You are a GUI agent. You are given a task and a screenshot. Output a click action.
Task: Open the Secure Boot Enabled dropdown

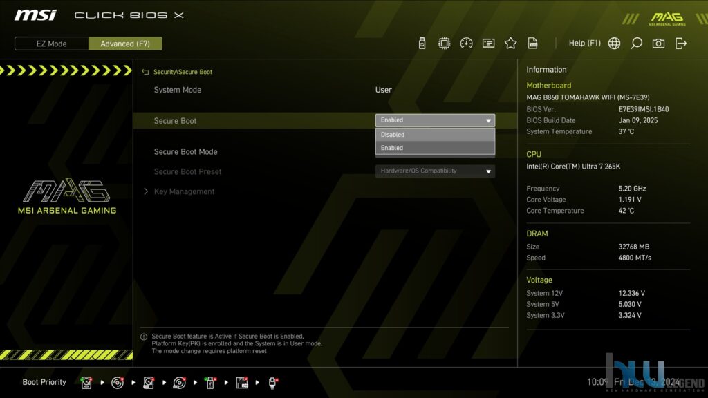coord(435,120)
